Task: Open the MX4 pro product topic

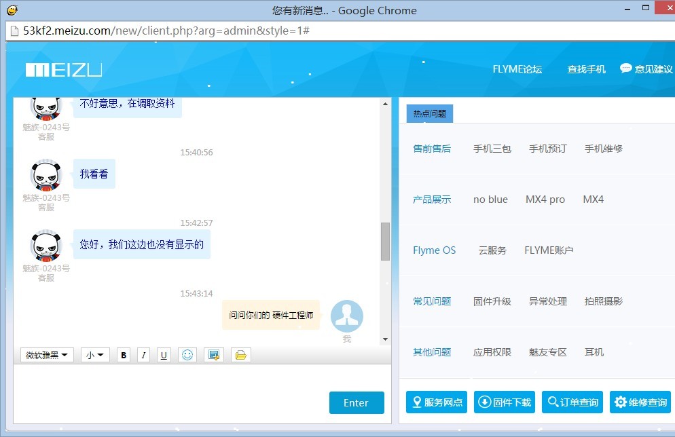Action: 545,199
